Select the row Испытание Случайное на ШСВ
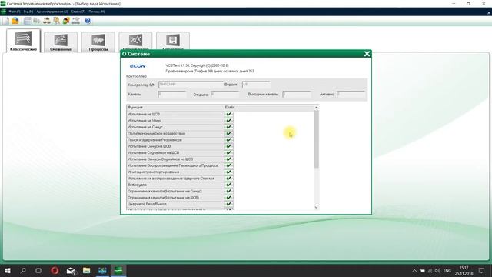The height and width of the screenshot is (277, 492). click(x=175, y=152)
